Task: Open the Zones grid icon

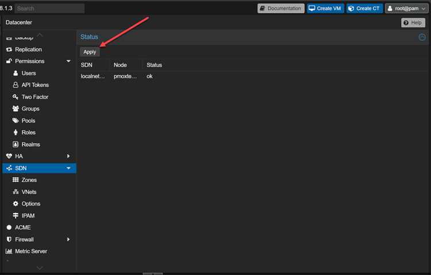Action: pos(16,180)
